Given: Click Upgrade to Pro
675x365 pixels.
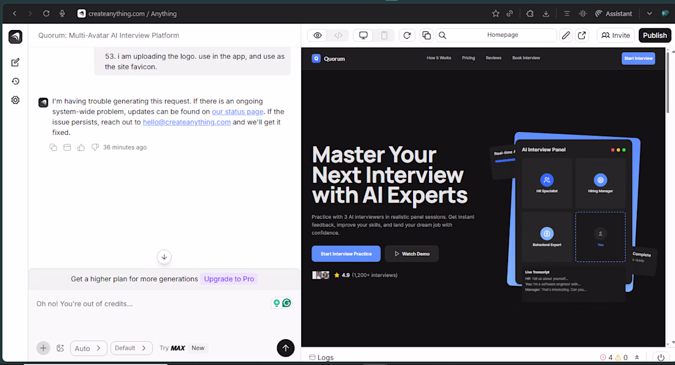Looking at the screenshot, I should 229,279.
